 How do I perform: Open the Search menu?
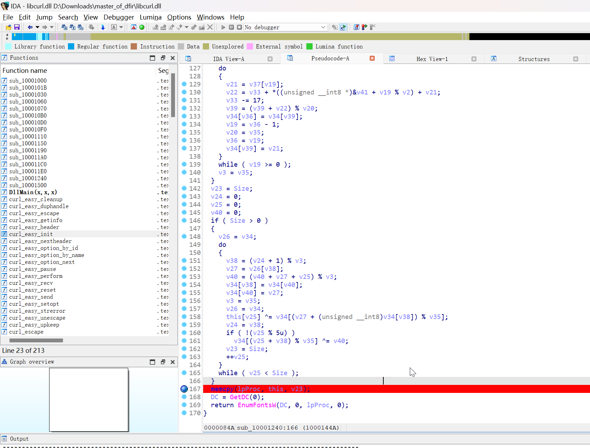point(68,17)
